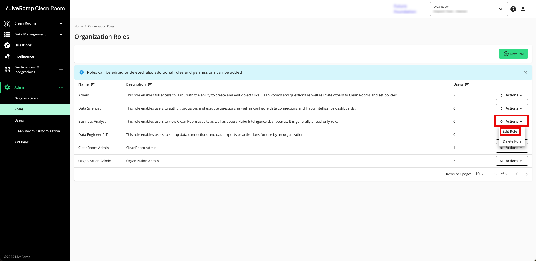Click the Questions compass icon

tap(8, 45)
